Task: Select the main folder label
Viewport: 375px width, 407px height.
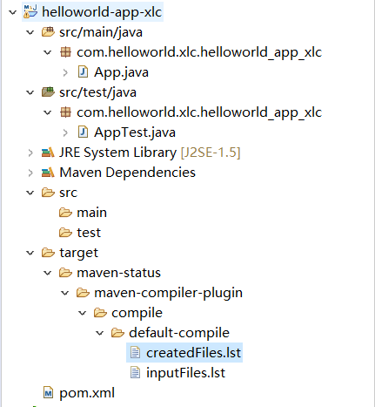Action: click(x=91, y=213)
